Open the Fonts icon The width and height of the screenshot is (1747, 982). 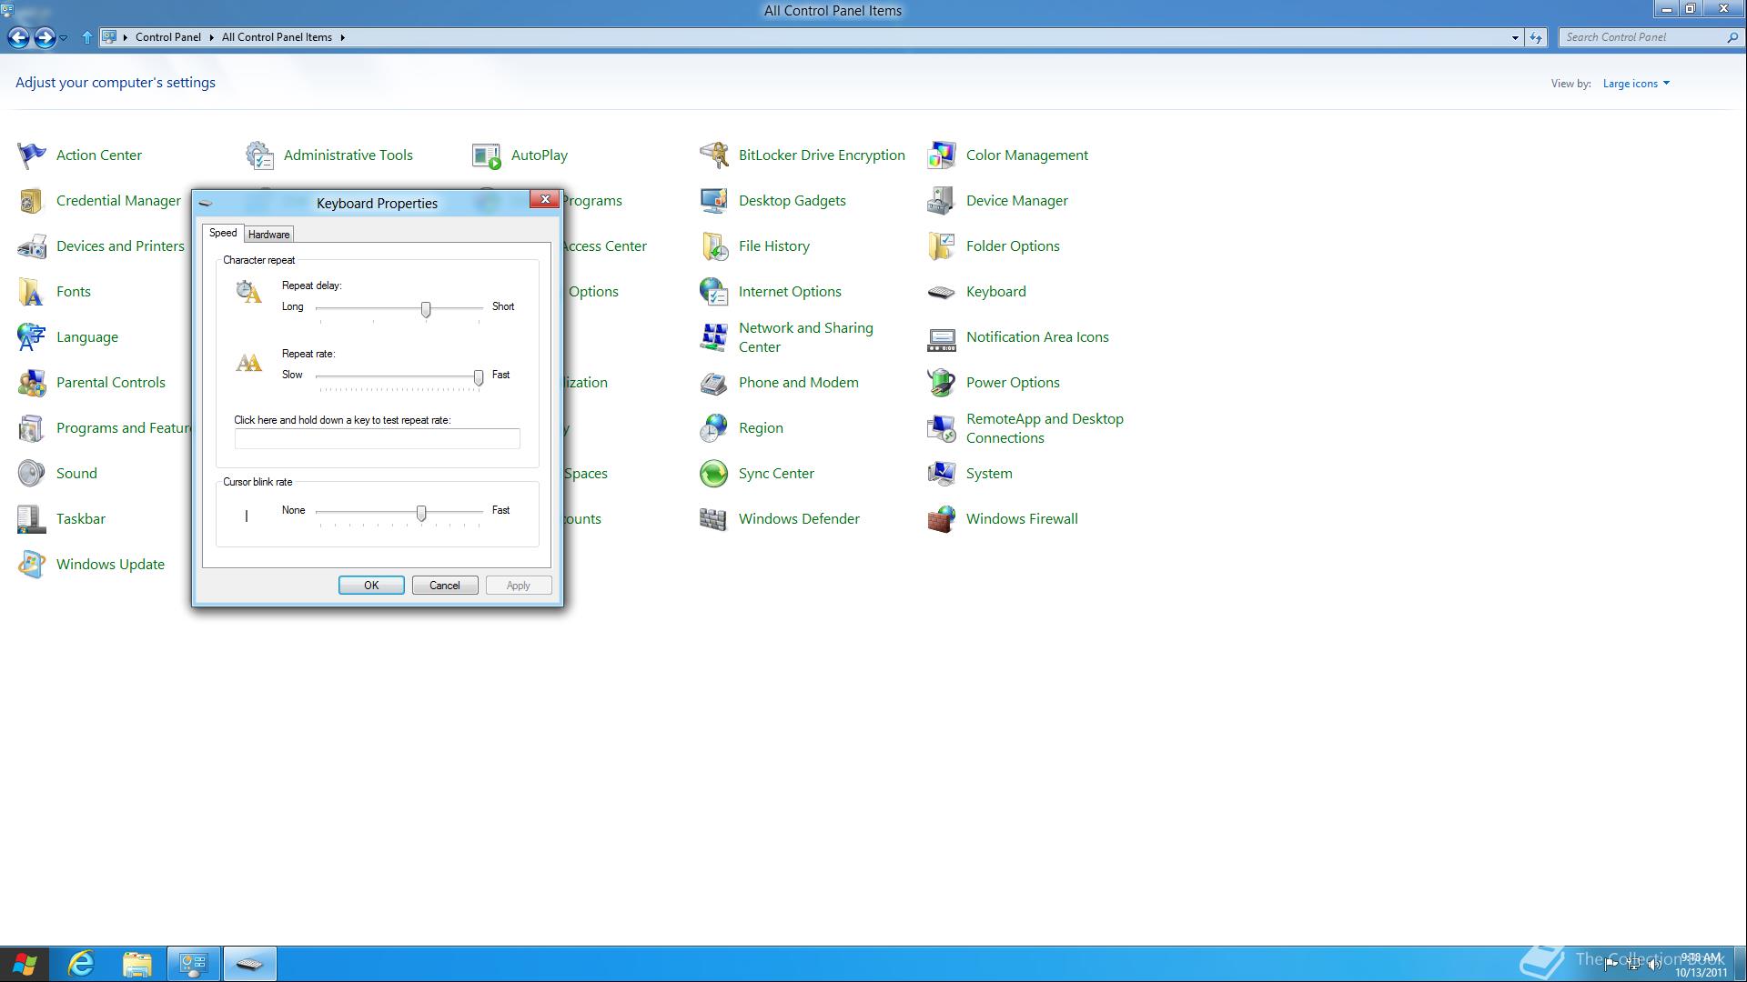32,292
